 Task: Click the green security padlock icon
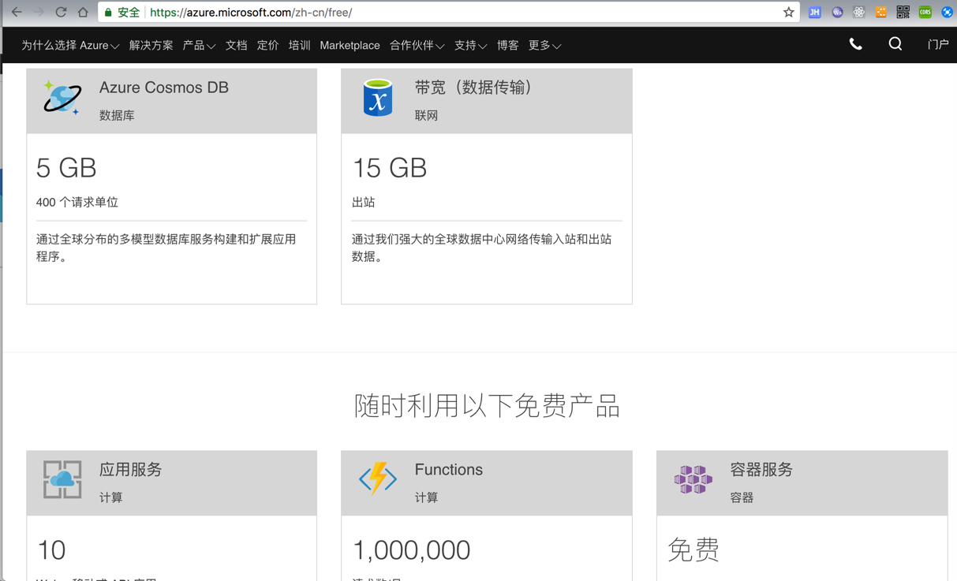(x=109, y=13)
